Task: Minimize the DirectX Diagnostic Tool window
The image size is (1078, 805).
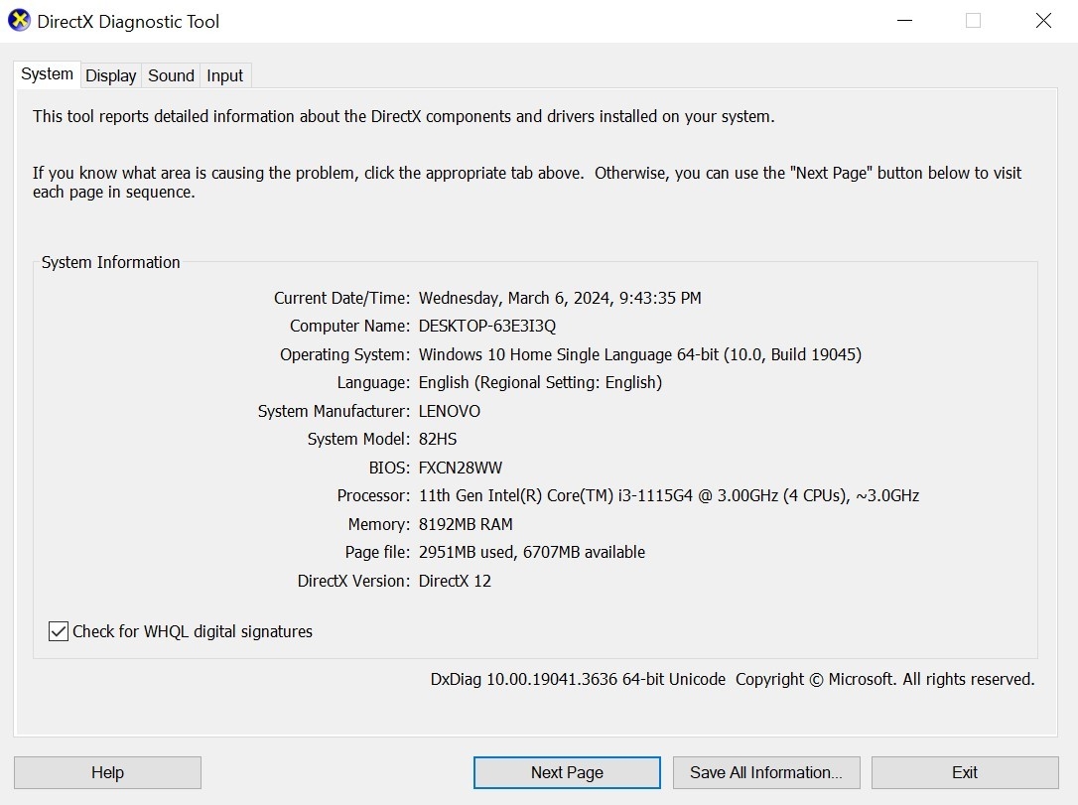Action: pyautogui.click(x=903, y=20)
